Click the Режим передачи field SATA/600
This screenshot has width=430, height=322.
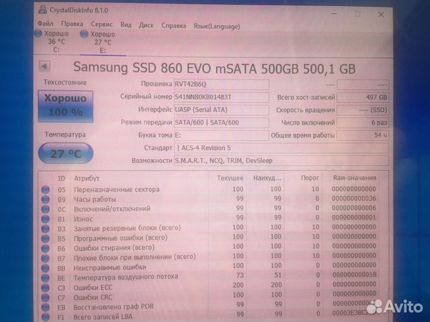coord(222,122)
